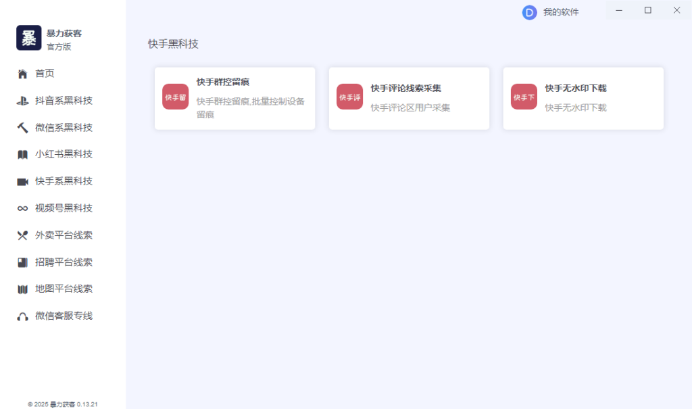Select the 快手评 card icon
The width and height of the screenshot is (692, 409).
point(349,97)
